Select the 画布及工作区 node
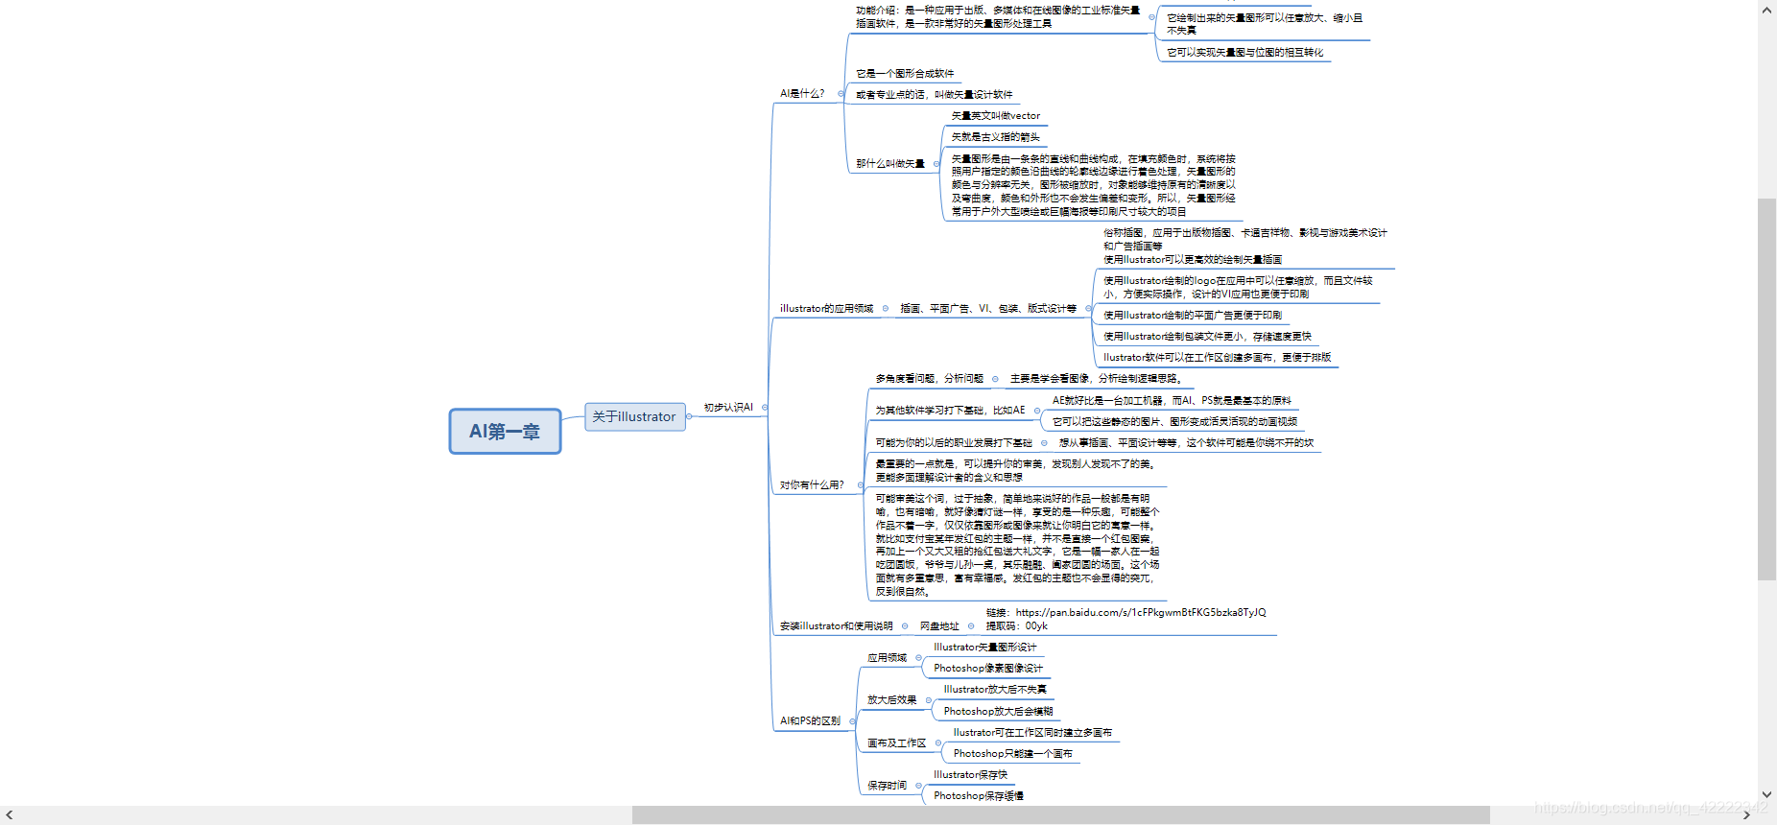The width and height of the screenshot is (1777, 825). click(x=897, y=743)
